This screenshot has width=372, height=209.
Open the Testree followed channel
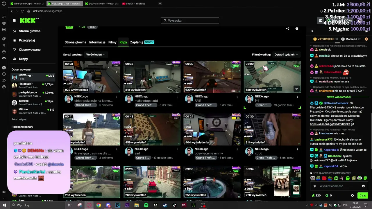[33, 102]
